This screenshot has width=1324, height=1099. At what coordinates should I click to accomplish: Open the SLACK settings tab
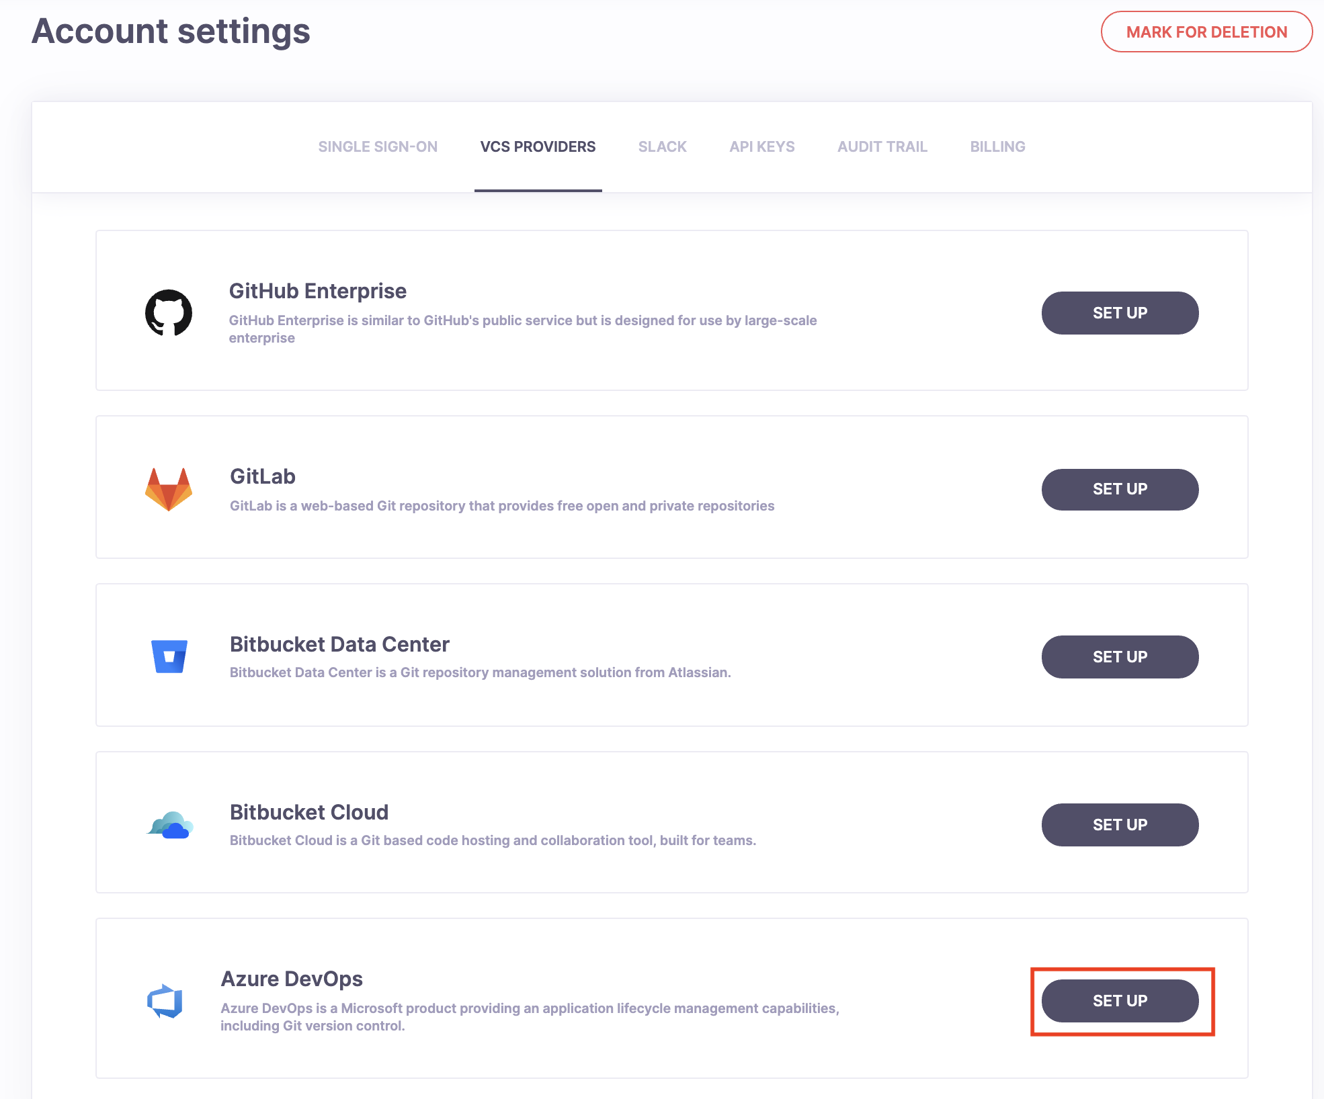click(662, 146)
